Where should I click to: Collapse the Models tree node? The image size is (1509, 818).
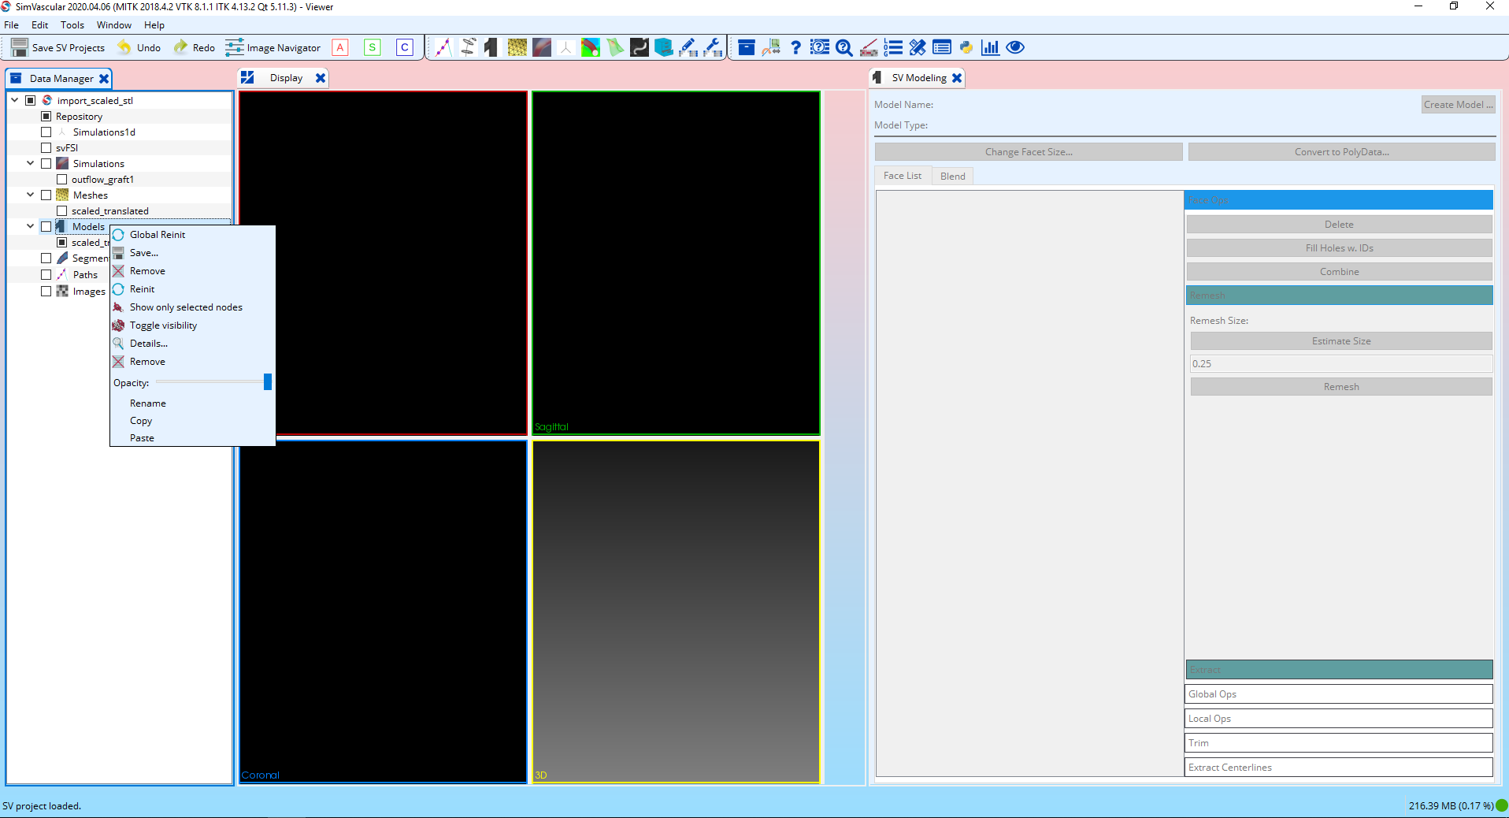(x=29, y=226)
